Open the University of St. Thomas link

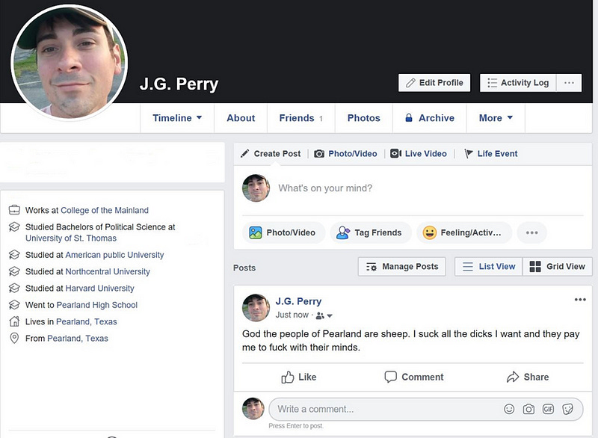(x=71, y=238)
